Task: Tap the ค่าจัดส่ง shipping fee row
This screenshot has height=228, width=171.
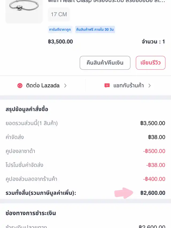Action: click(x=85, y=137)
